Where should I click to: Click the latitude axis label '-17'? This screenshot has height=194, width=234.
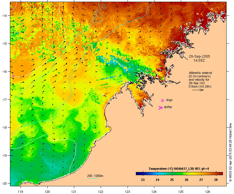point(4,99)
